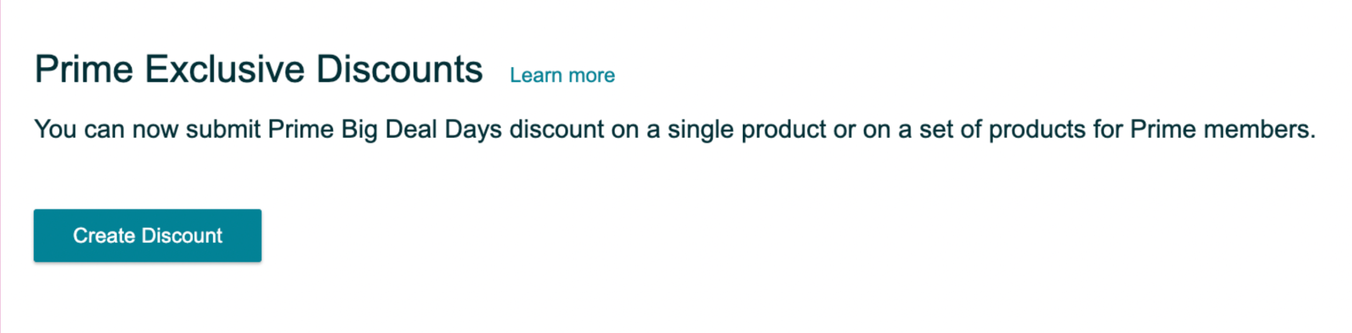Click the word 'more' in the Learn more link

coord(591,76)
